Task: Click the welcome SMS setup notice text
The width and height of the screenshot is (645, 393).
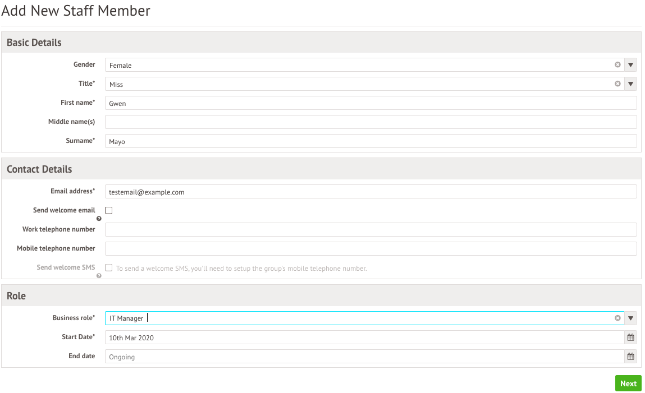Action: pyautogui.click(x=241, y=269)
